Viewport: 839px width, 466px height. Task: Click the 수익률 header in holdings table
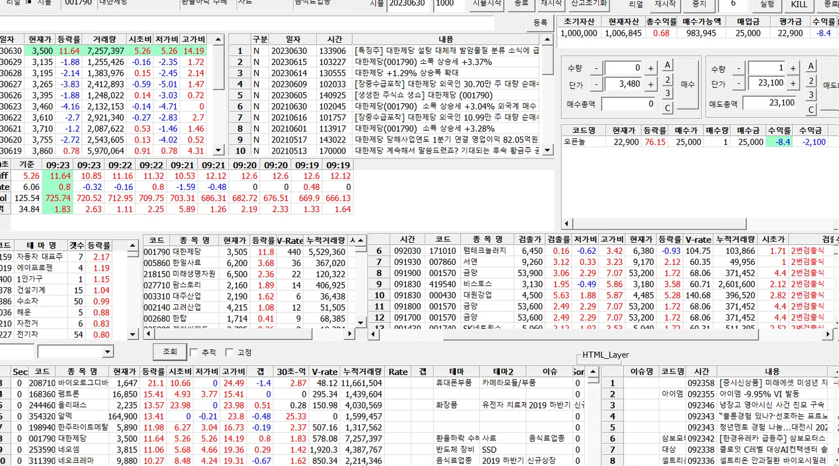point(779,130)
